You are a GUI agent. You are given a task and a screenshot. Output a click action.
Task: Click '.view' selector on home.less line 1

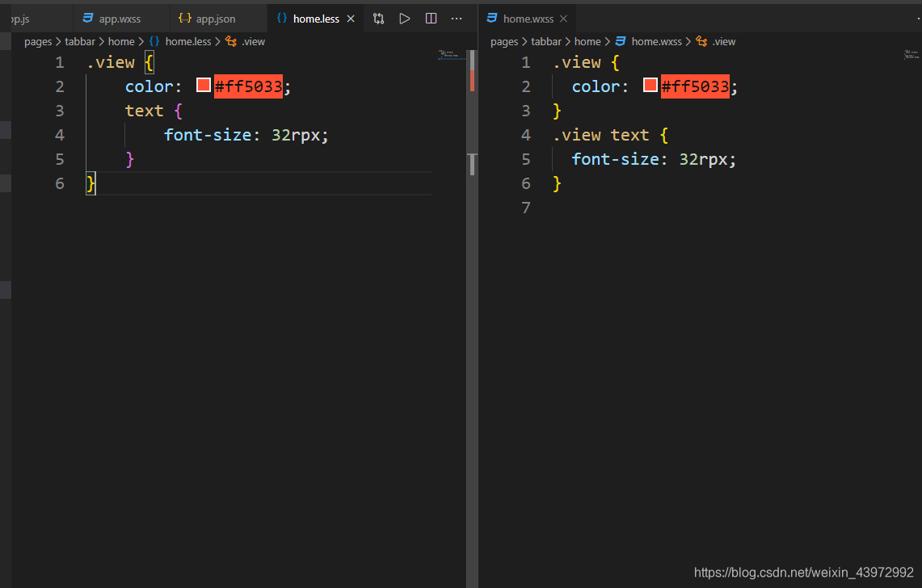coord(111,62)
